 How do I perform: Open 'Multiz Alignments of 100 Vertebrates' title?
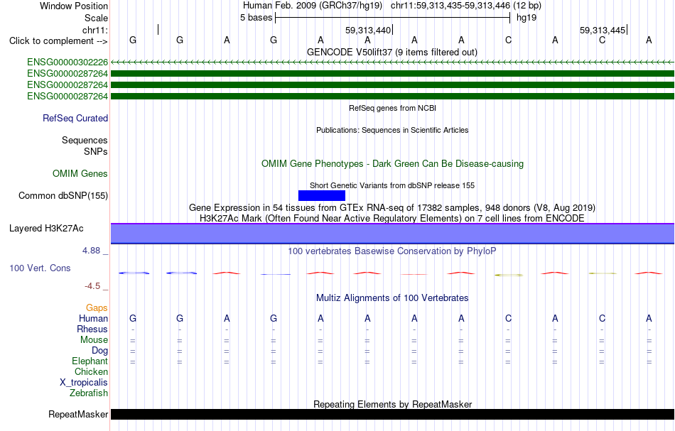392,298
